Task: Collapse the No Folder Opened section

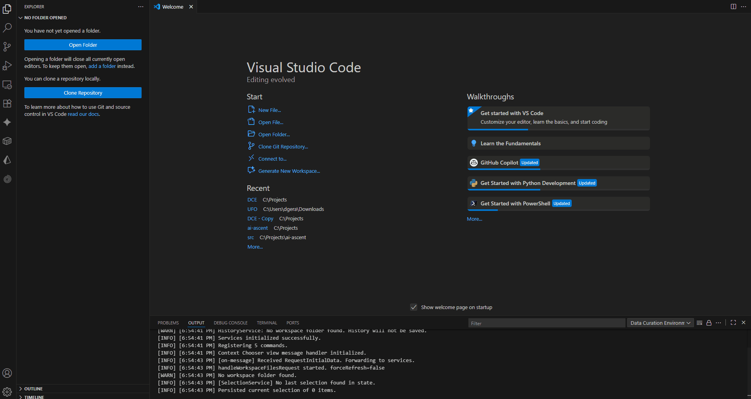Action: tap(45, 18)
